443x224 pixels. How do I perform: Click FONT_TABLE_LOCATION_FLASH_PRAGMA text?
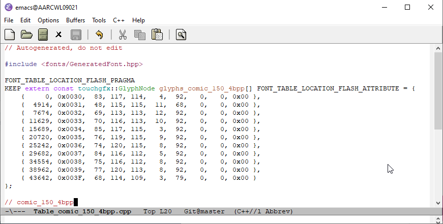point(70,80)
